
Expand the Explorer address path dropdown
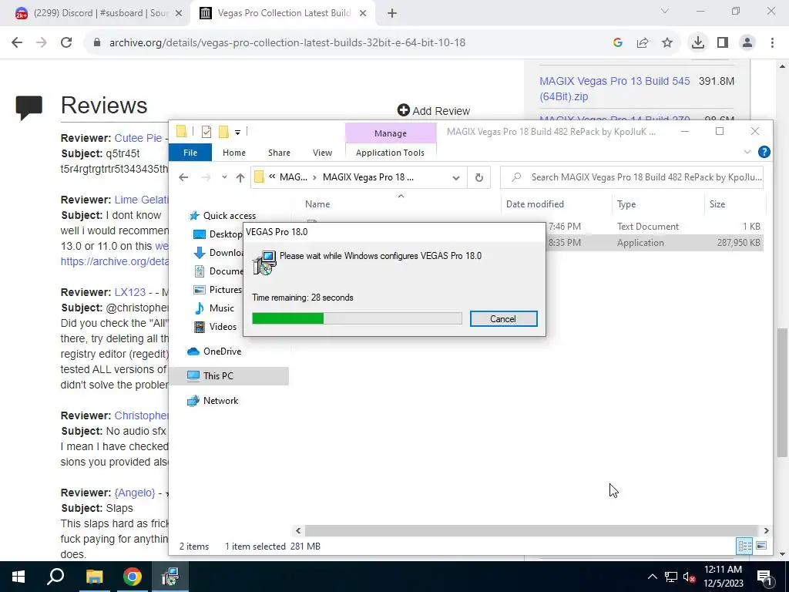[456, 178]
